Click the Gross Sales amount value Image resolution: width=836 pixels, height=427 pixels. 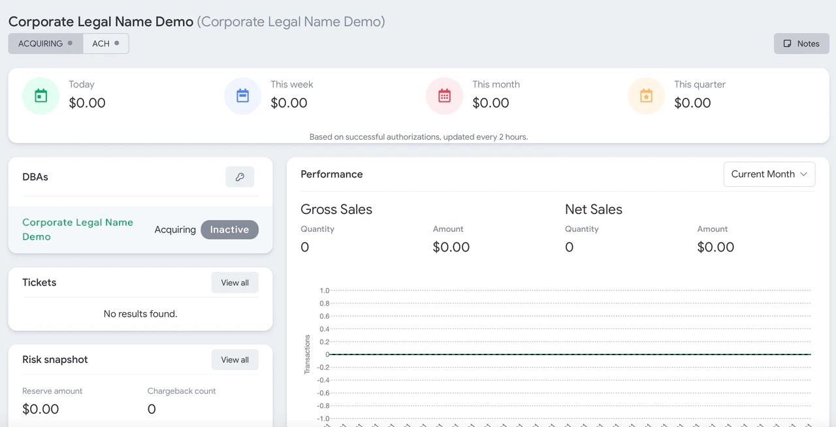(x=451, y=247)
